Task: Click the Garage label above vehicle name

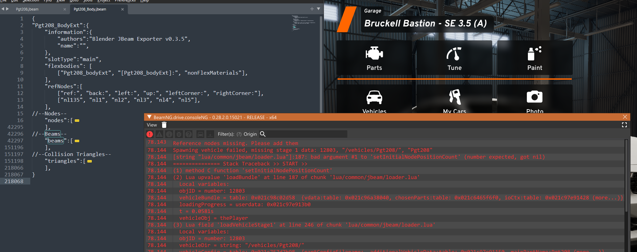Action: (x=373, y=11)
